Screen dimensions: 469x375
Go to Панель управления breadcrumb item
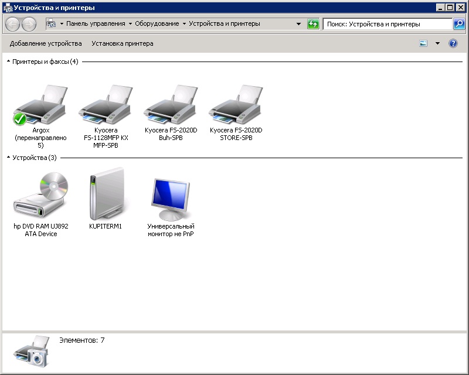click(95, 24)
